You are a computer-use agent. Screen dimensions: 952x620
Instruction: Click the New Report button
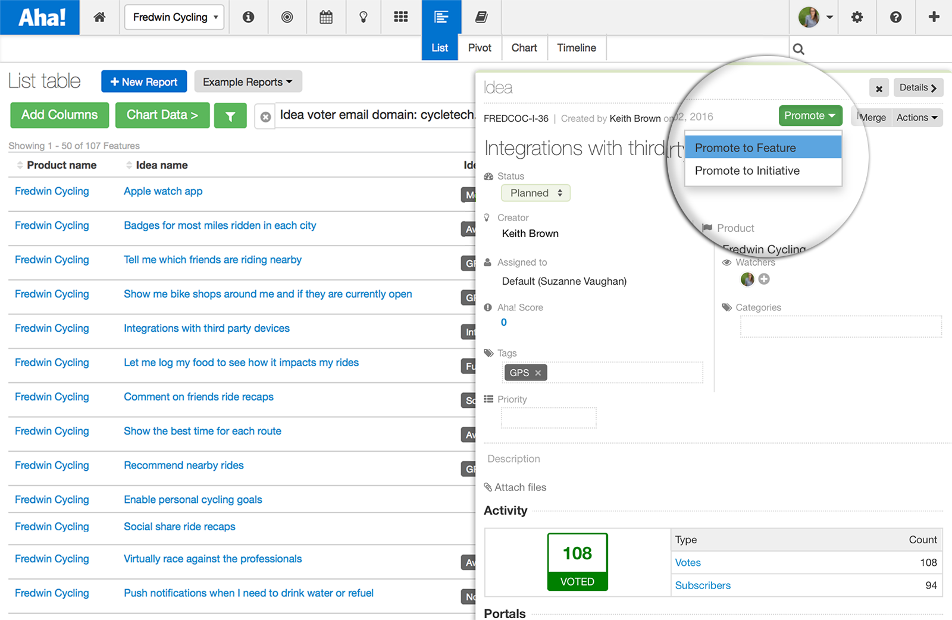click(143, 81)
